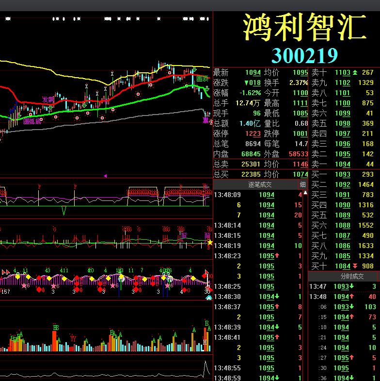This screenshot has width=380, height=381.
Task: Click the 13:48:23 tick trade row
Action: [x=258, y=256]
